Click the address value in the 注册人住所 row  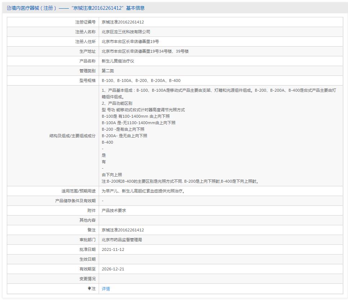click(130, 42)
